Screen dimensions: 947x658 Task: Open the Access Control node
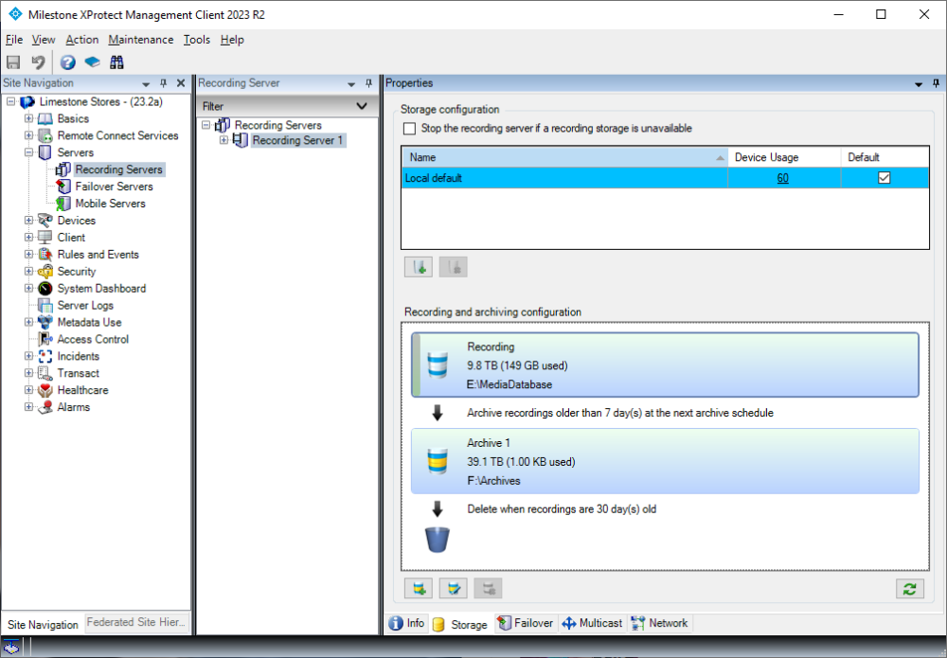(x=93, y=339)
